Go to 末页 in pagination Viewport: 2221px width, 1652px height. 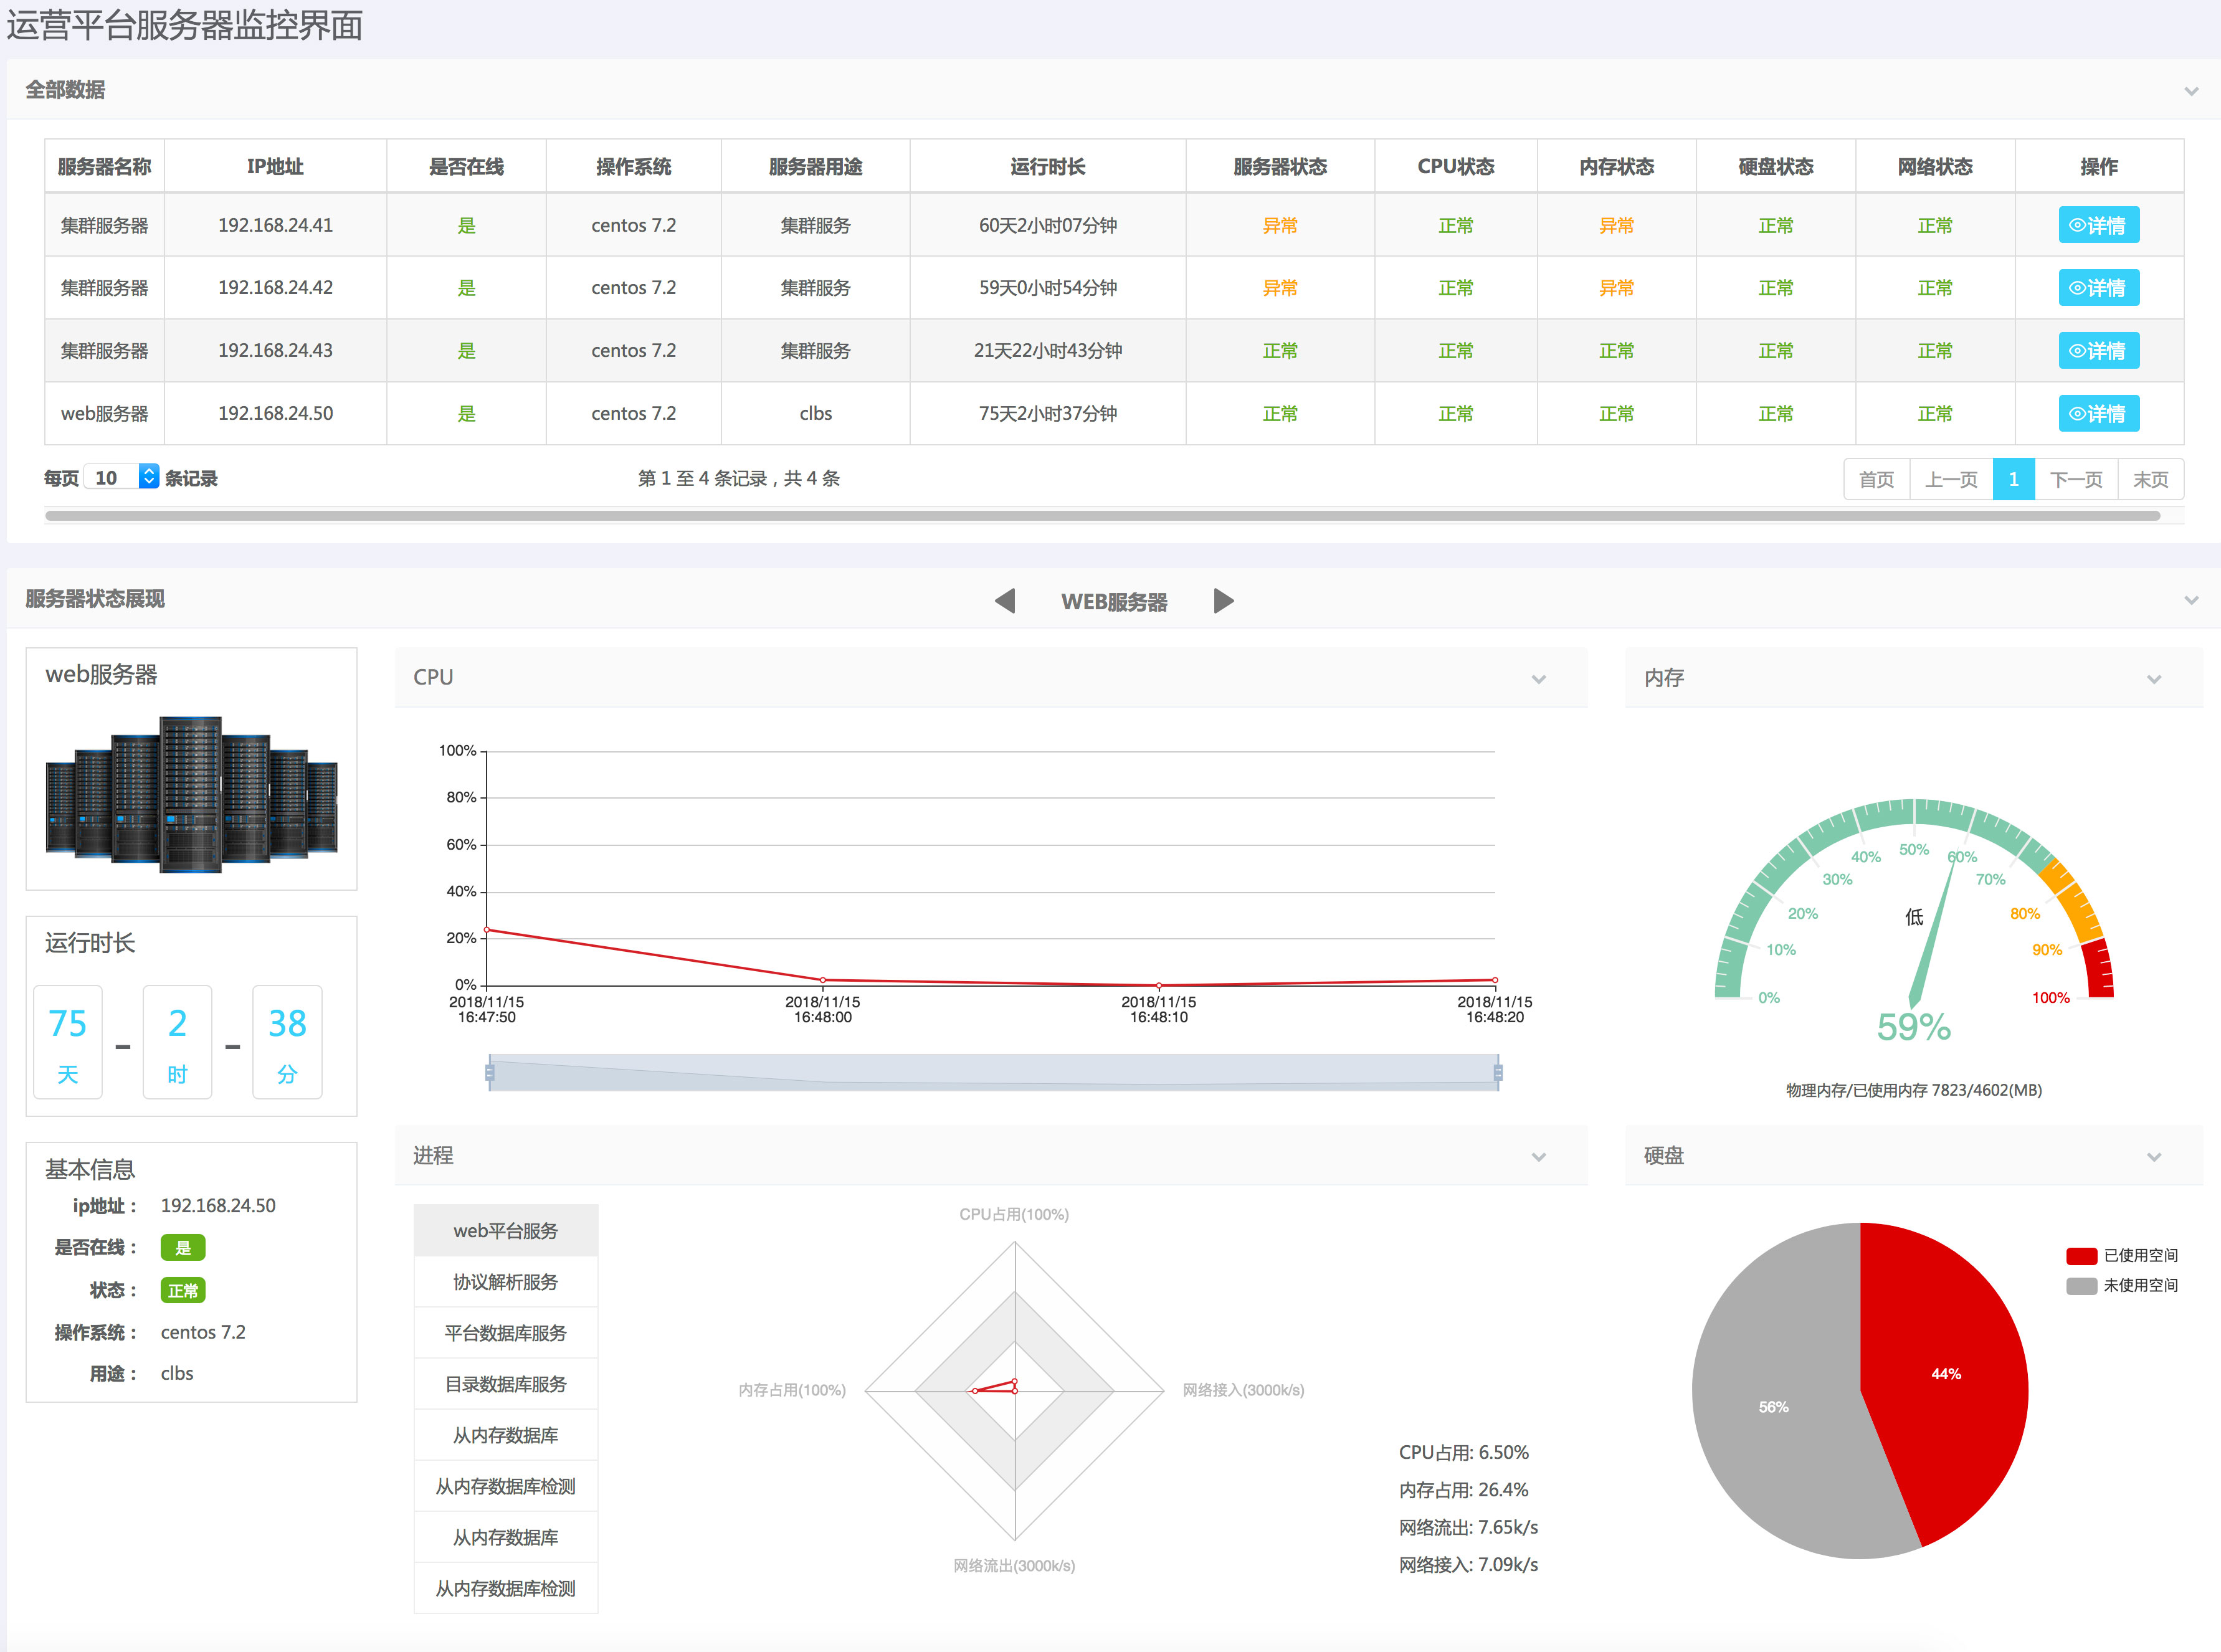pos(2150,479)
